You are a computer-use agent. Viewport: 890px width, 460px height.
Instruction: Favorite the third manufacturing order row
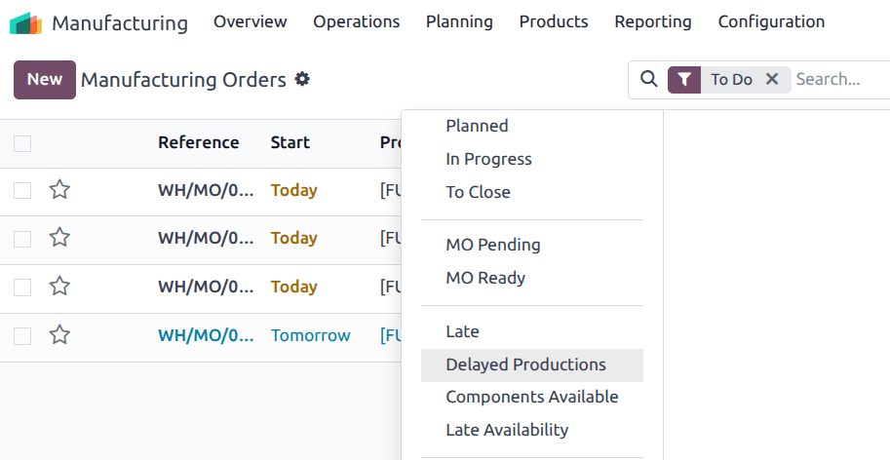pos(59,287)
